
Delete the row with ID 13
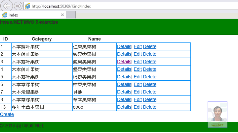(150, 107)
